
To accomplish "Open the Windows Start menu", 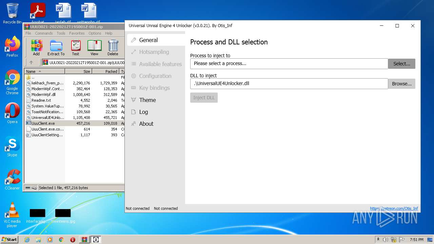I will [x=9, y=239].
